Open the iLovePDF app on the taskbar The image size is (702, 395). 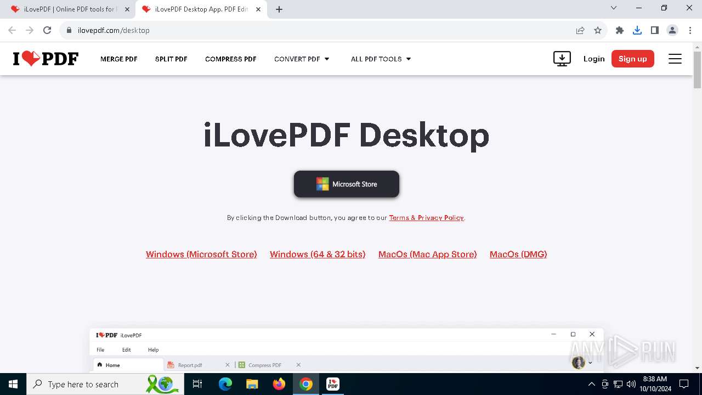333,384
